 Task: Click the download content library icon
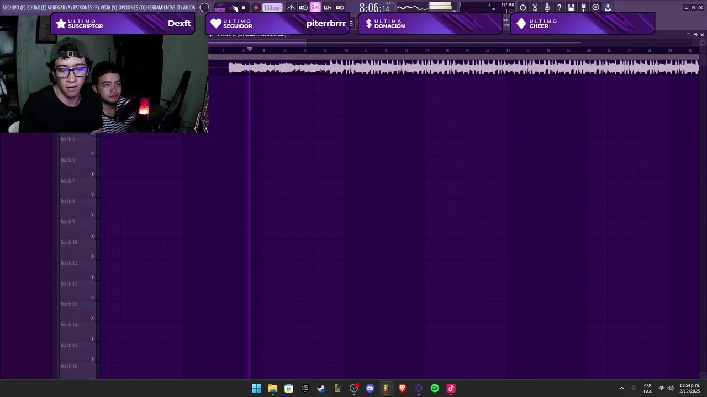608,8
